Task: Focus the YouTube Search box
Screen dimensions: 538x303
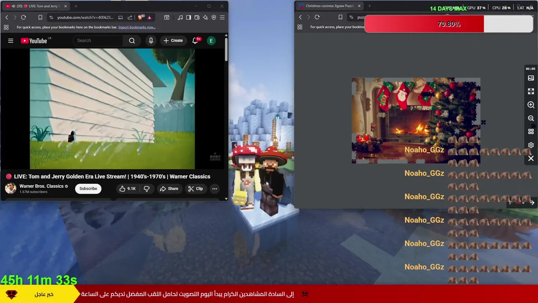Action: tap(99, 40)
